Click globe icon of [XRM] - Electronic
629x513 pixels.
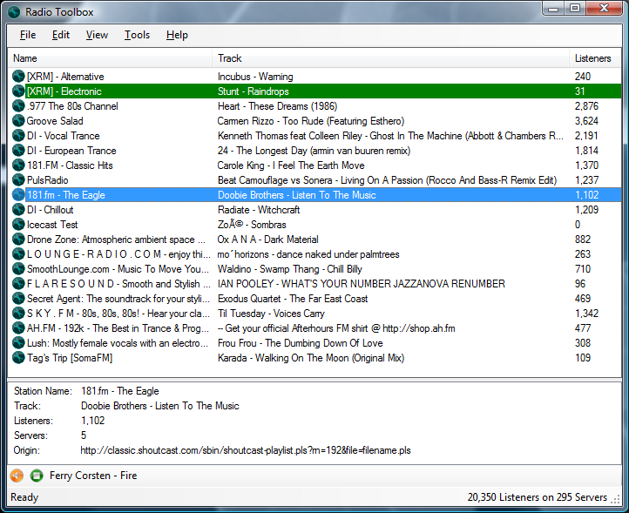click(x=18, y=91)
